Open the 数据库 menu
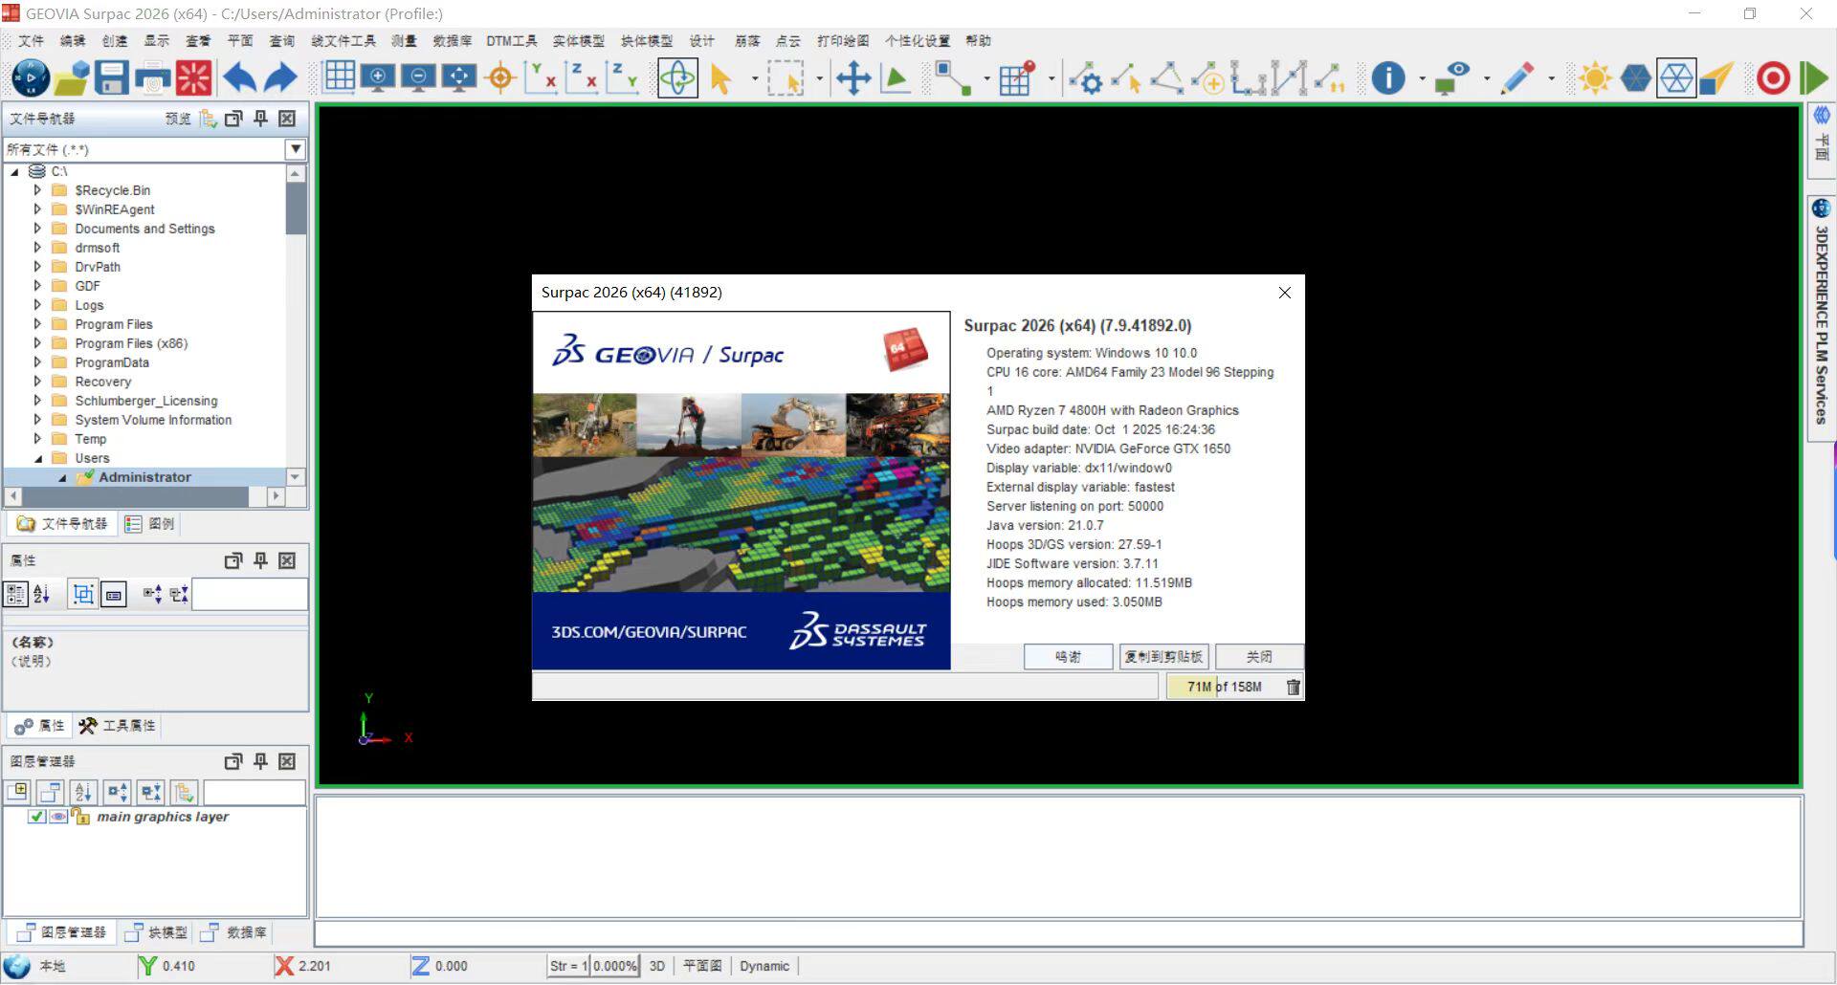This screenshot has height=985, width=1837. coord(453,41)
